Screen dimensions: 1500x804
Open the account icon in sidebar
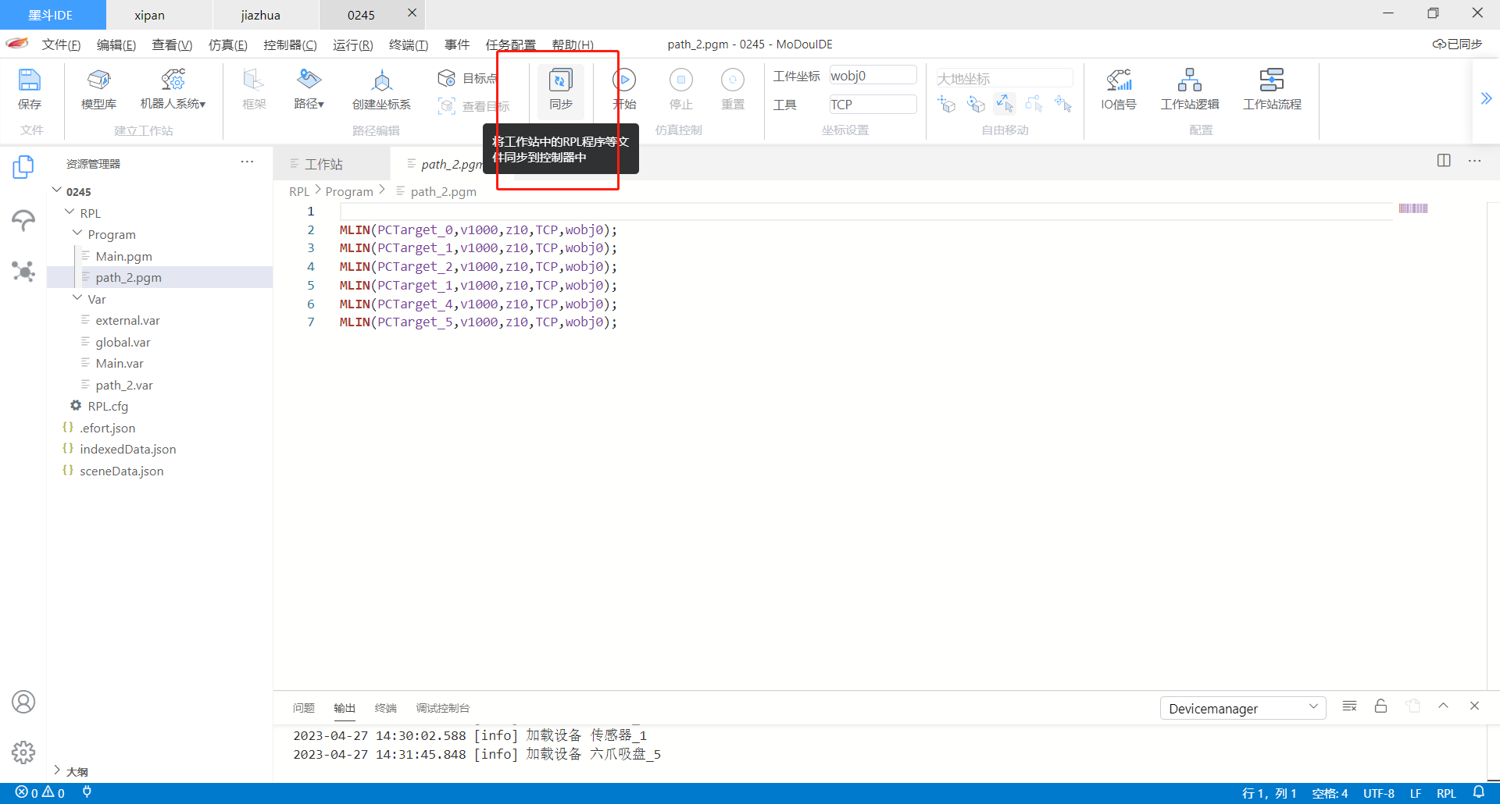[x=23, y=702]
